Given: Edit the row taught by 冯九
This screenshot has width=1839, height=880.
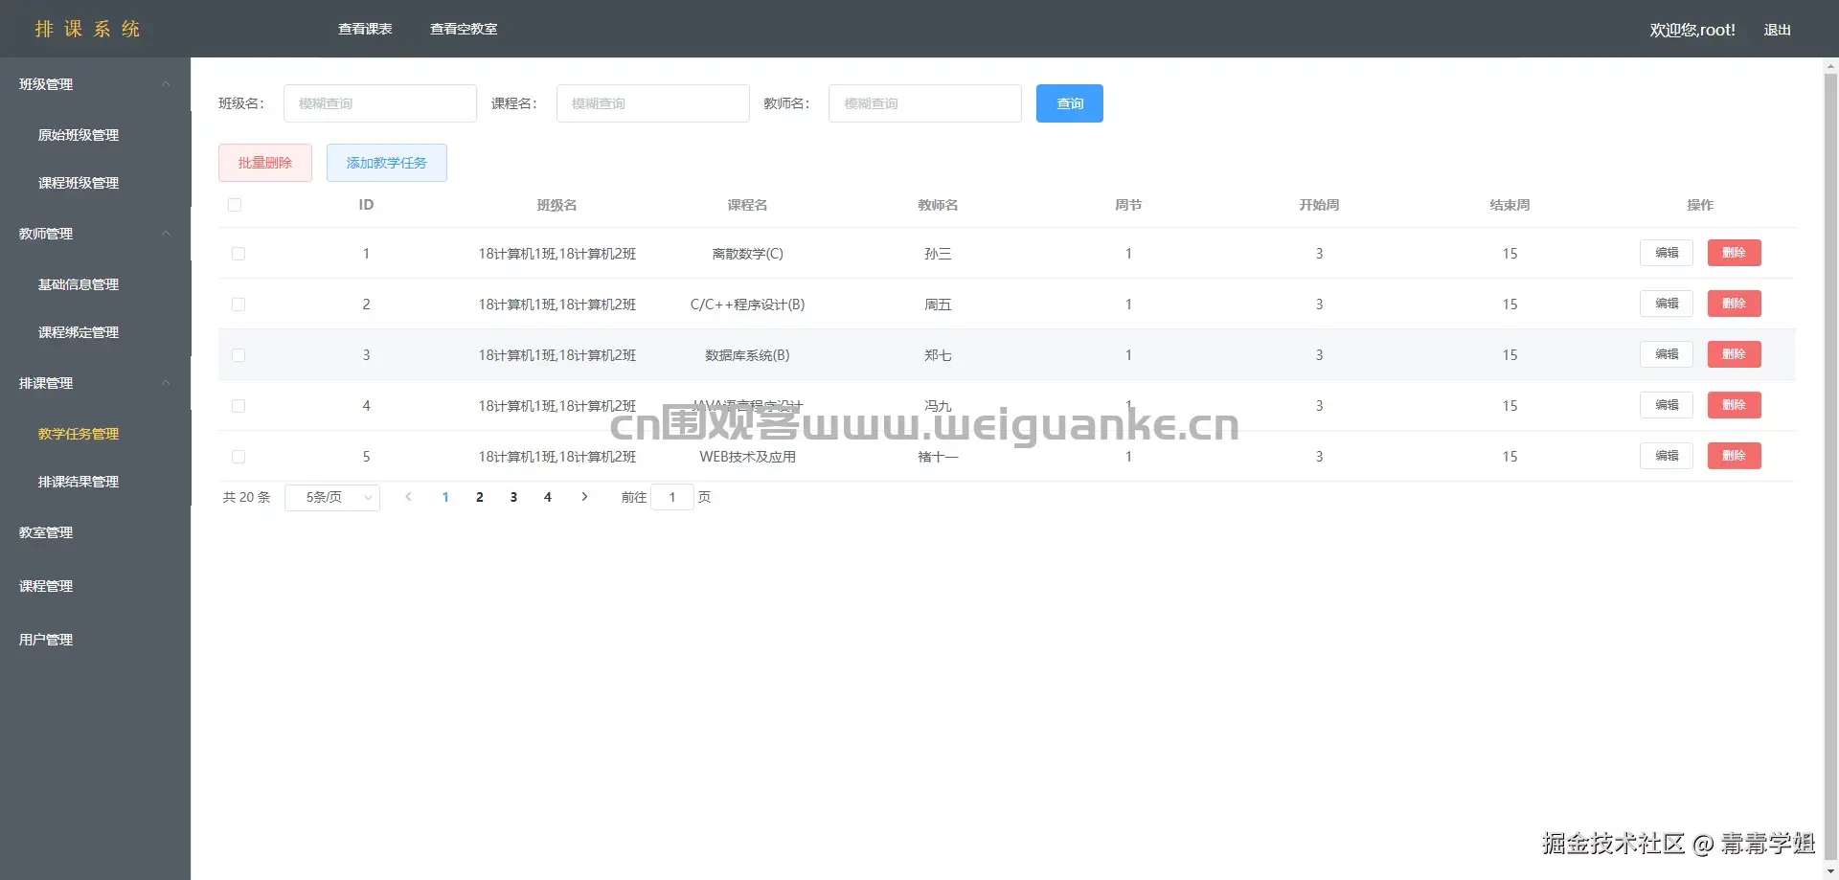Looking at the screenshot, I should [x=1667, y=405].
